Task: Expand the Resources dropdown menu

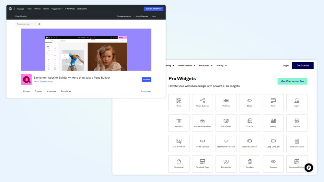Action: 206,65
